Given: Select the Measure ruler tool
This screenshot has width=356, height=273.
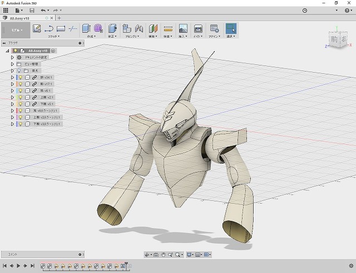Looking at the screenshot, I should (x=168, y=29).
